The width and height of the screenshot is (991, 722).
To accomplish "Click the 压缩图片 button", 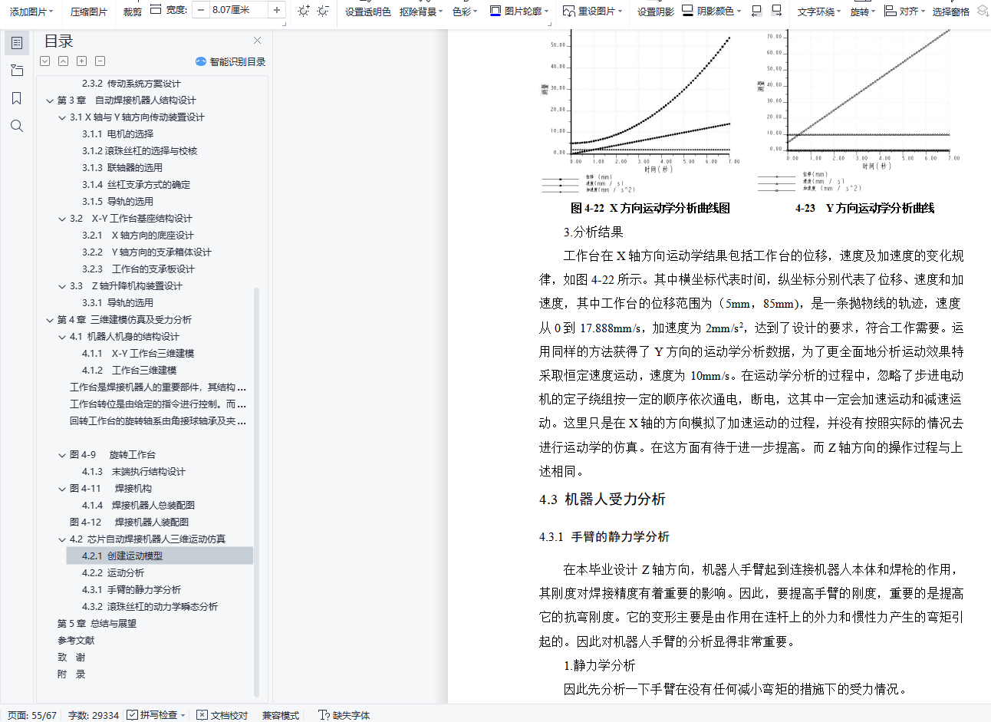I will (x=89, y=12).
